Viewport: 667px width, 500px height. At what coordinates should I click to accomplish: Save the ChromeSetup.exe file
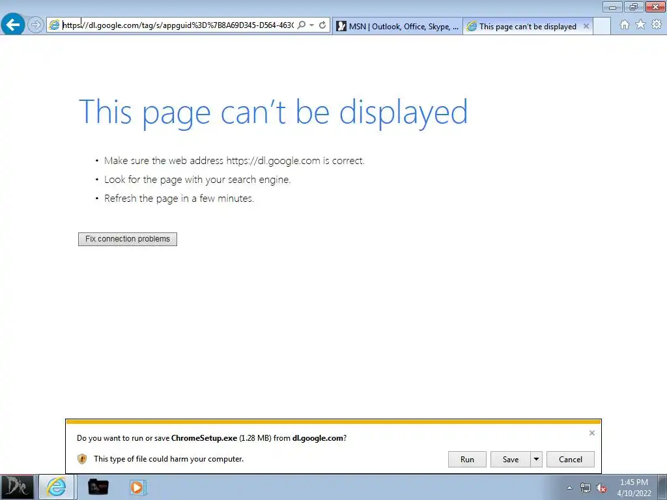point(511,459)
